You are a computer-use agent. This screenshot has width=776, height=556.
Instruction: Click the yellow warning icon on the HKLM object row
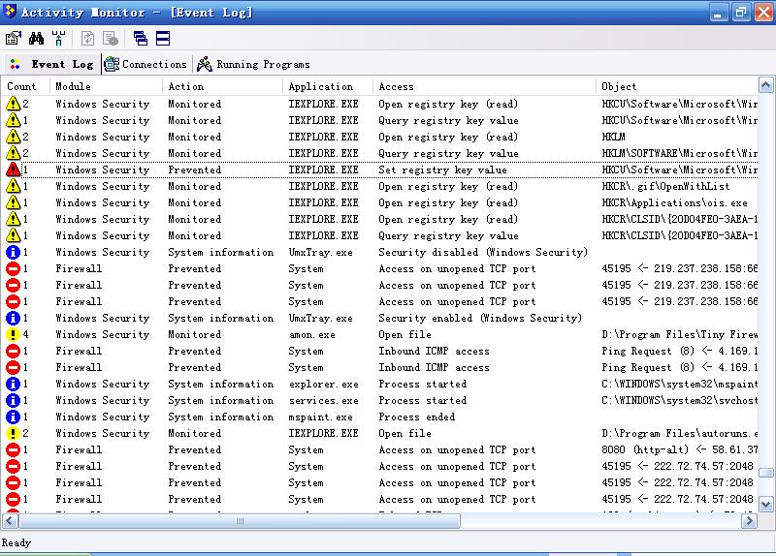14,137
